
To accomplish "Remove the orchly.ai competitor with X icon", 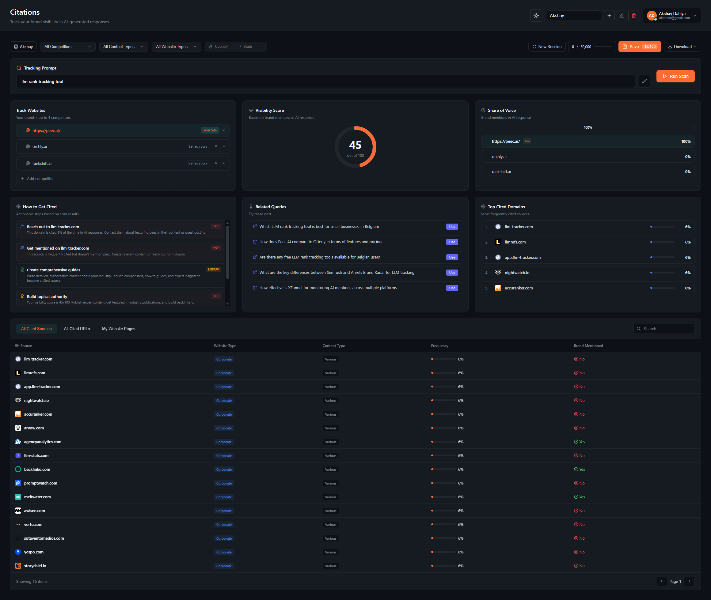I will click(215, 146).
